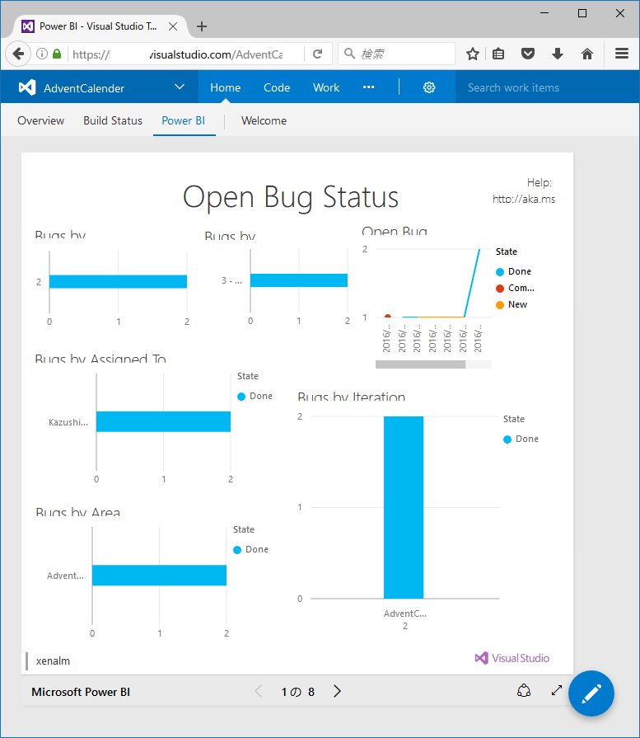This screenshot has width=640, height=738.
Task: Click the browser search field
Action: pyautogui.click(x=396, y=54)
